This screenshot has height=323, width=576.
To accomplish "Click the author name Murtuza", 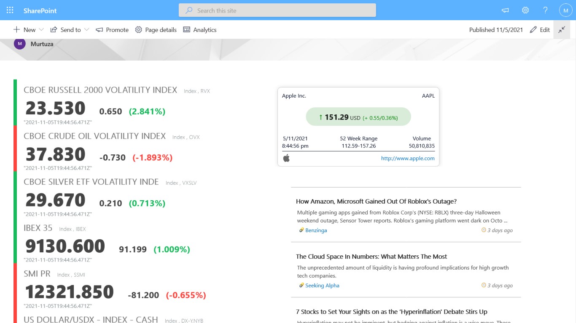I will coord(42,44).
